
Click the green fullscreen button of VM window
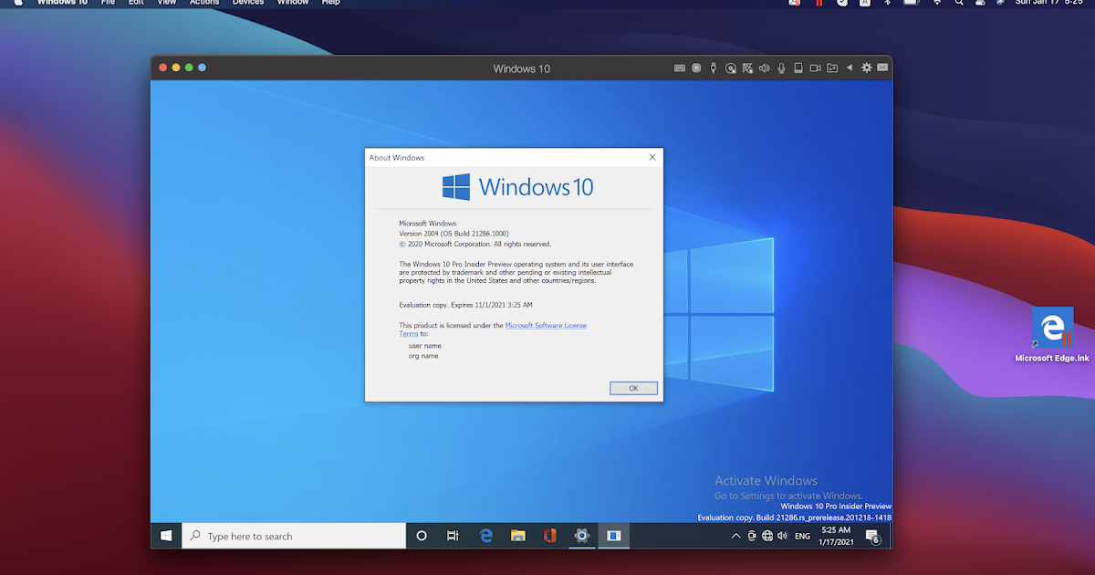[189, 68]
